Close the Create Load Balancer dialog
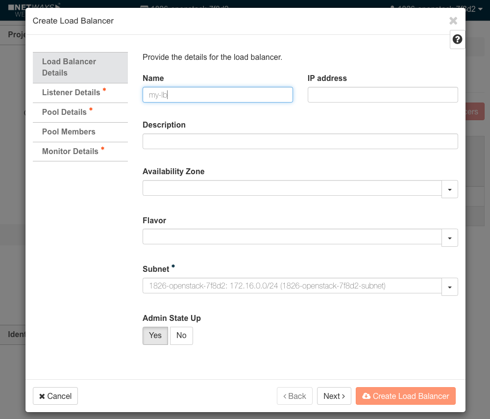This screenshot has width=490, height=419. tap(453, 21)
